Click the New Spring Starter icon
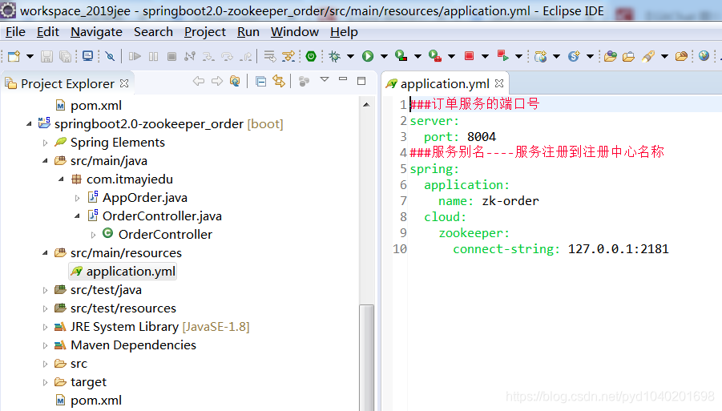The image size is (722, 411). 574,56
